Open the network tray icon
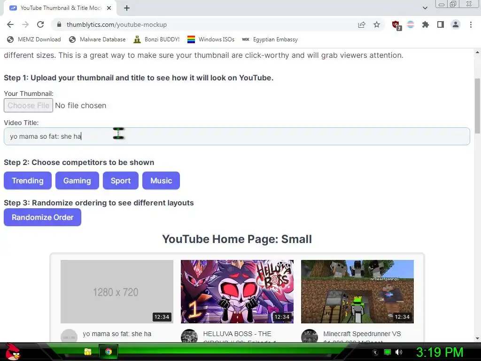This screenshot has height=361, width=481. coord(388,352)
